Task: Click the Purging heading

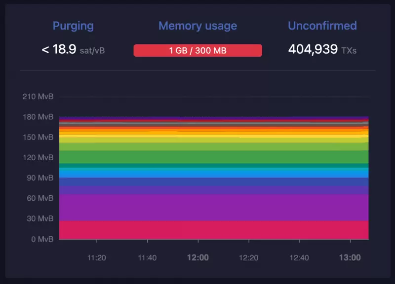Action: 73,26
